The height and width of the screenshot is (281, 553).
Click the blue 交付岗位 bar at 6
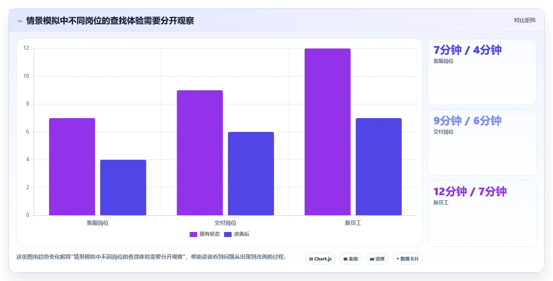point(251,174)
